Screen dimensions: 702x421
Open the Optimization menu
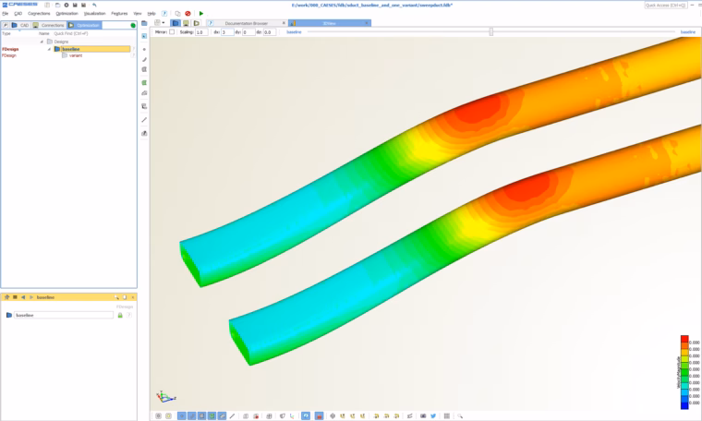(67, 14)
